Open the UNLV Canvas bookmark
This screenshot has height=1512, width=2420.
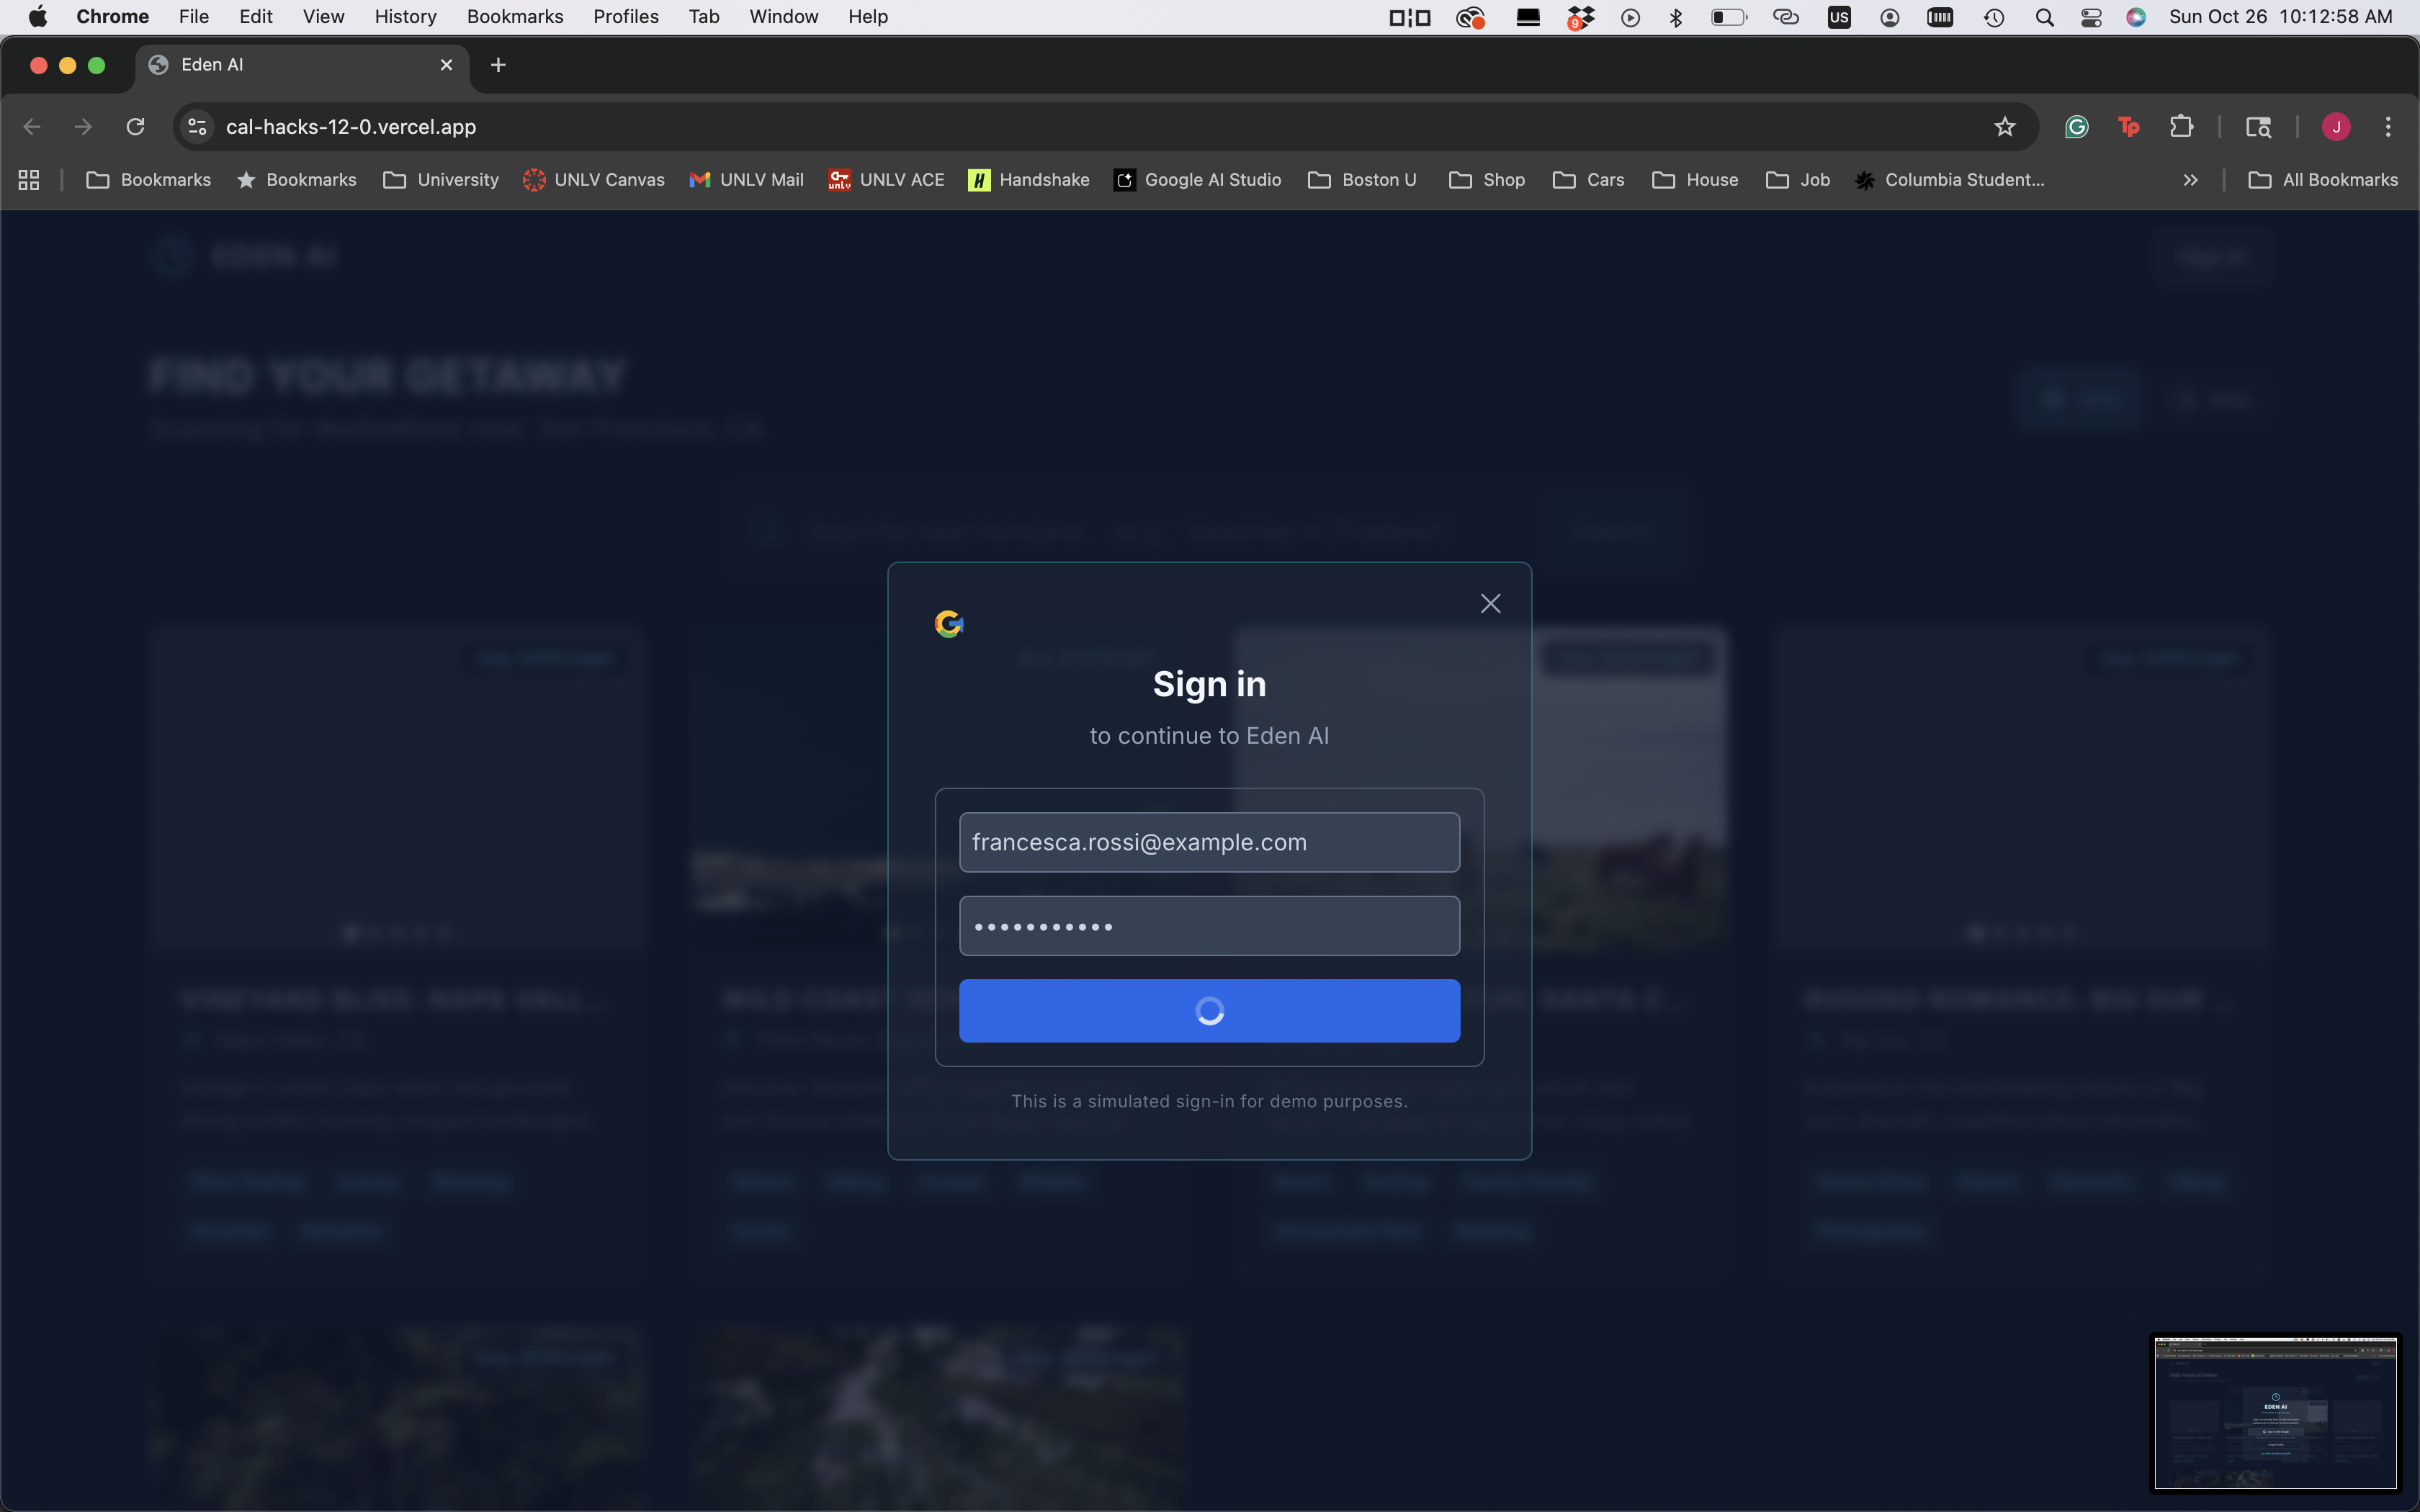point(594,180)
